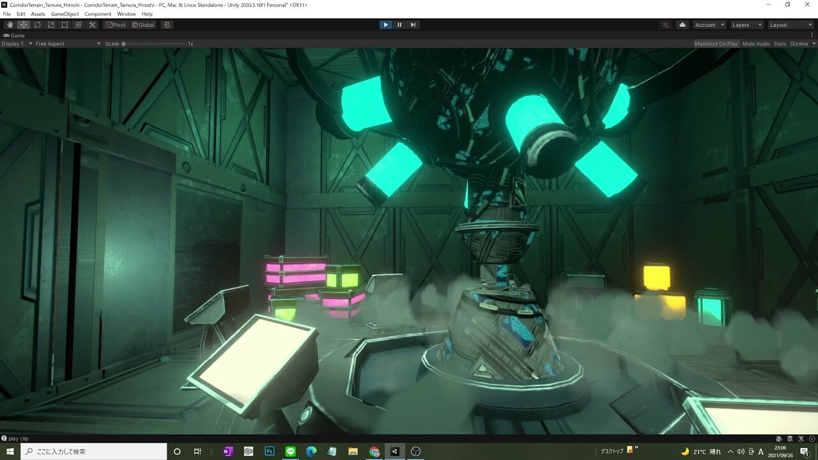Open the Layers dropdown

746,24
